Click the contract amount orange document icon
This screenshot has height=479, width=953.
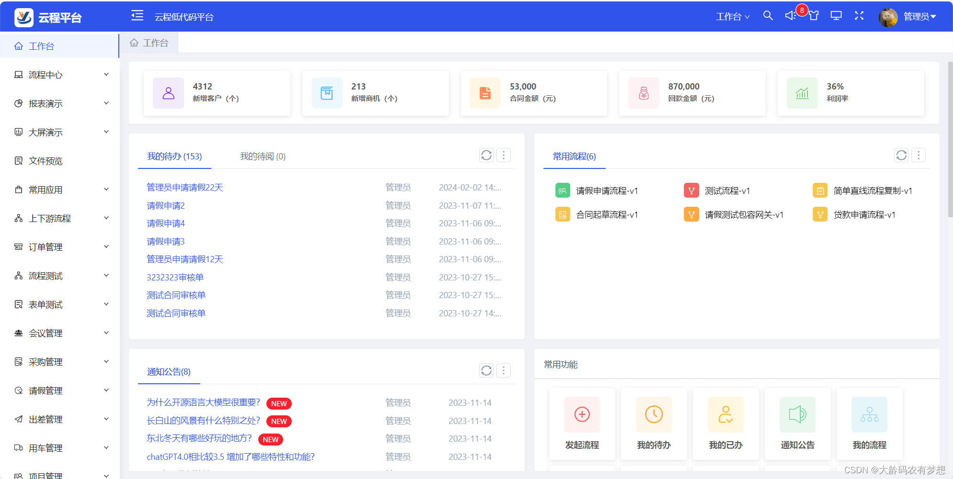485,93
